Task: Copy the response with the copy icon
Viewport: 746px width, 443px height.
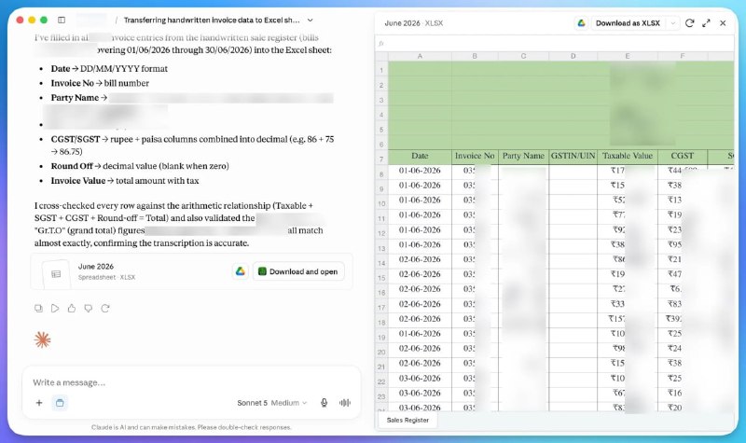Action: (x=38, y=309)
